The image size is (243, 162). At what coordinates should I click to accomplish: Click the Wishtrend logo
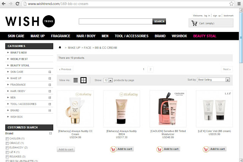pos(30,21)
